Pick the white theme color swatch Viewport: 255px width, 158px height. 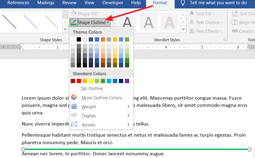click(73, 39)
